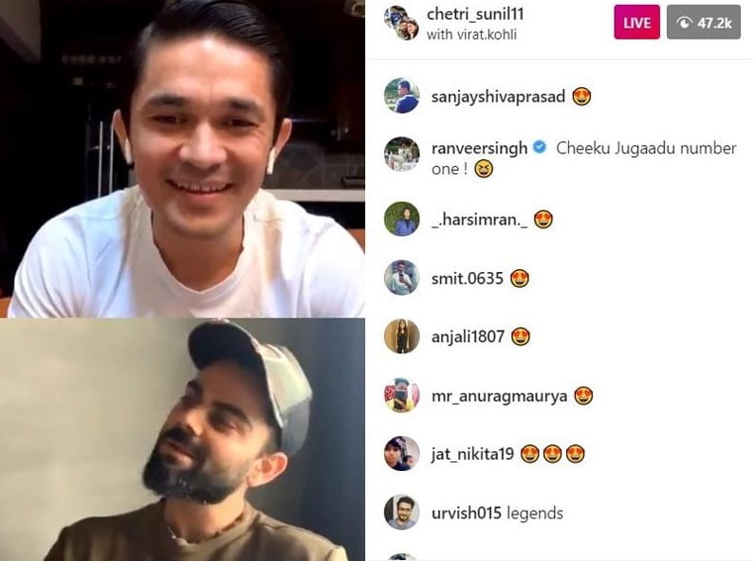This screenshot has height=561, width=754.
Task: Open smit.0635's profile avatar
Action: pos(401,277)
